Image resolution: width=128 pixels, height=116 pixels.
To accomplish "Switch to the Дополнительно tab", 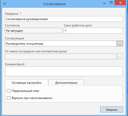I will 66,82.
